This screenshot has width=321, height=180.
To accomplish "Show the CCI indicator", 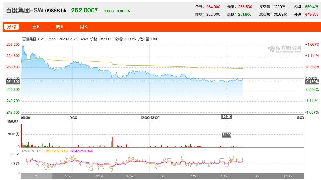I will coord(256,176).
